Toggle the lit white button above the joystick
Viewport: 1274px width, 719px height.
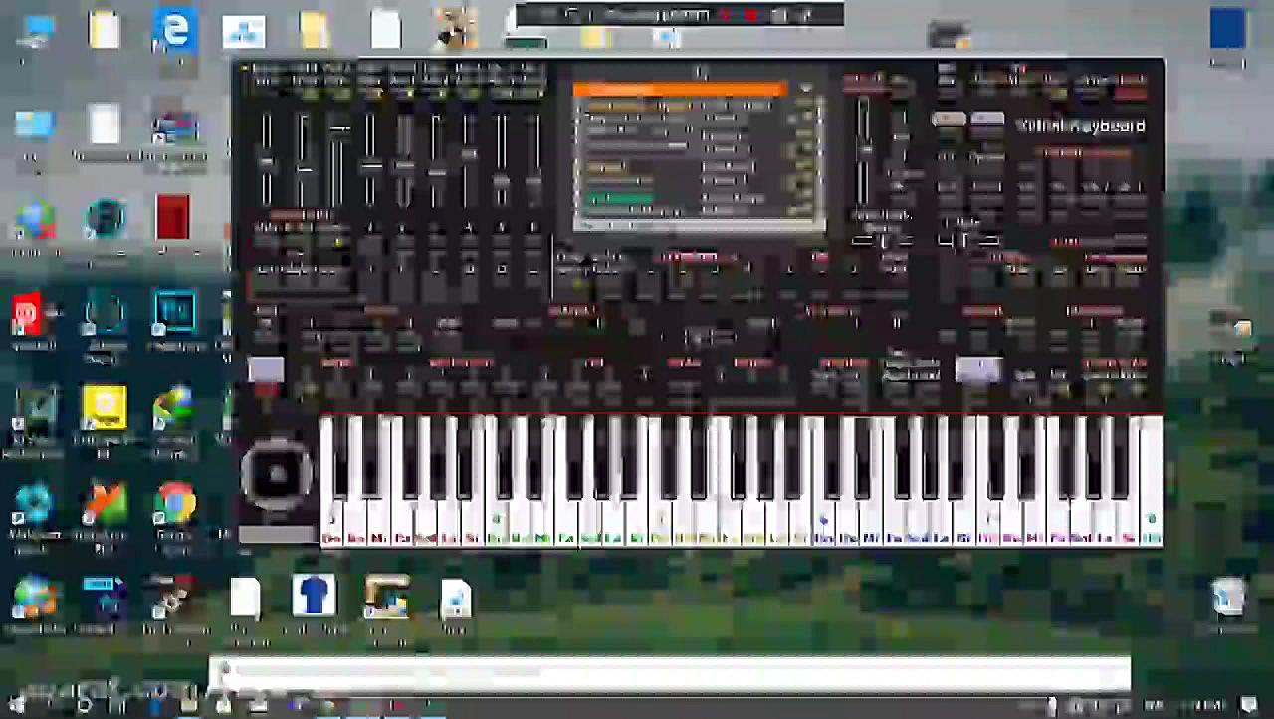(x=266, y=369)
